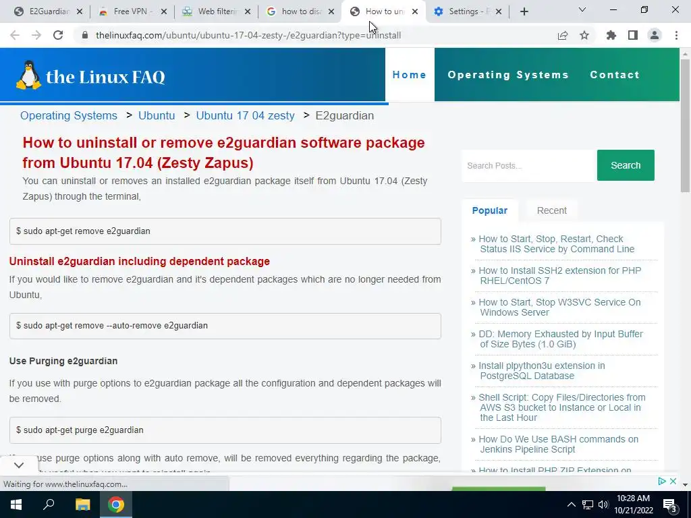The height and width of the screenshot is (518, 691).
Task: Click the browser forward arrow
Action: (x=36, y=35)
